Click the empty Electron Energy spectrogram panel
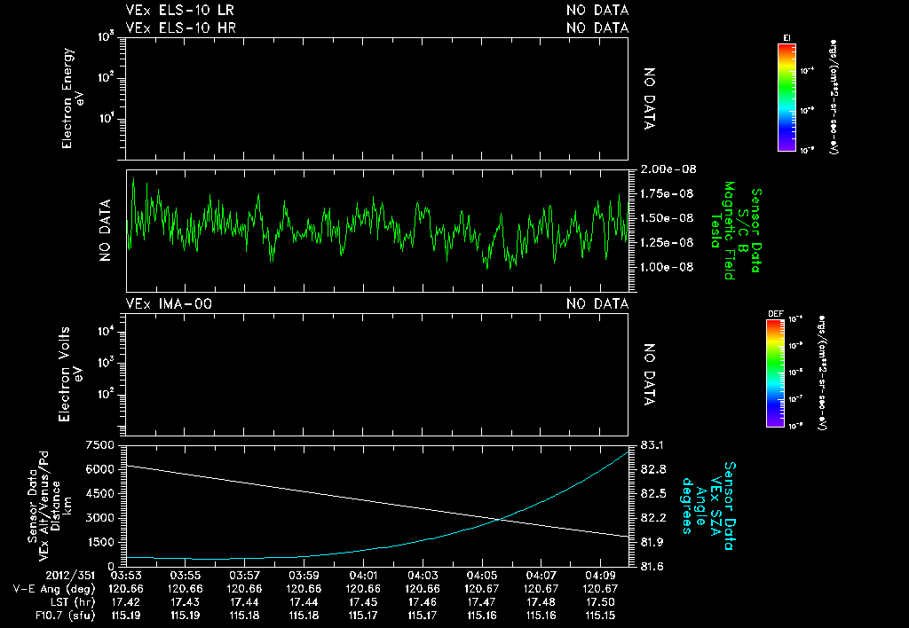The image size is (909, 628). coord(376,99)
